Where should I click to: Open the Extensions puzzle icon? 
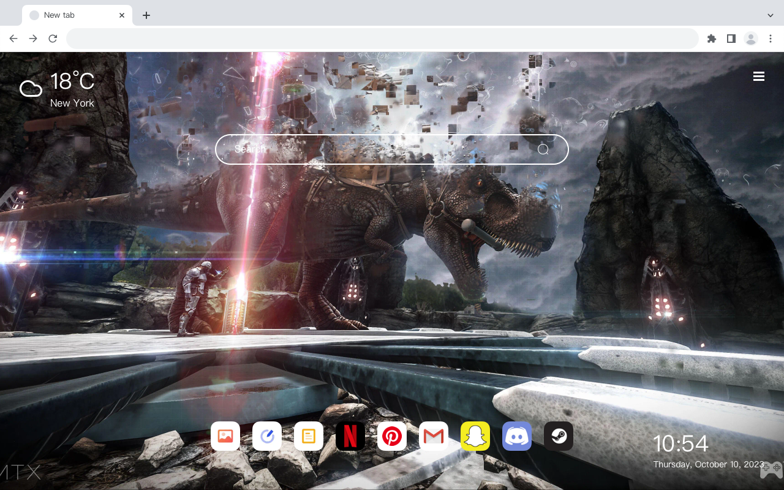tap(711, 39)
